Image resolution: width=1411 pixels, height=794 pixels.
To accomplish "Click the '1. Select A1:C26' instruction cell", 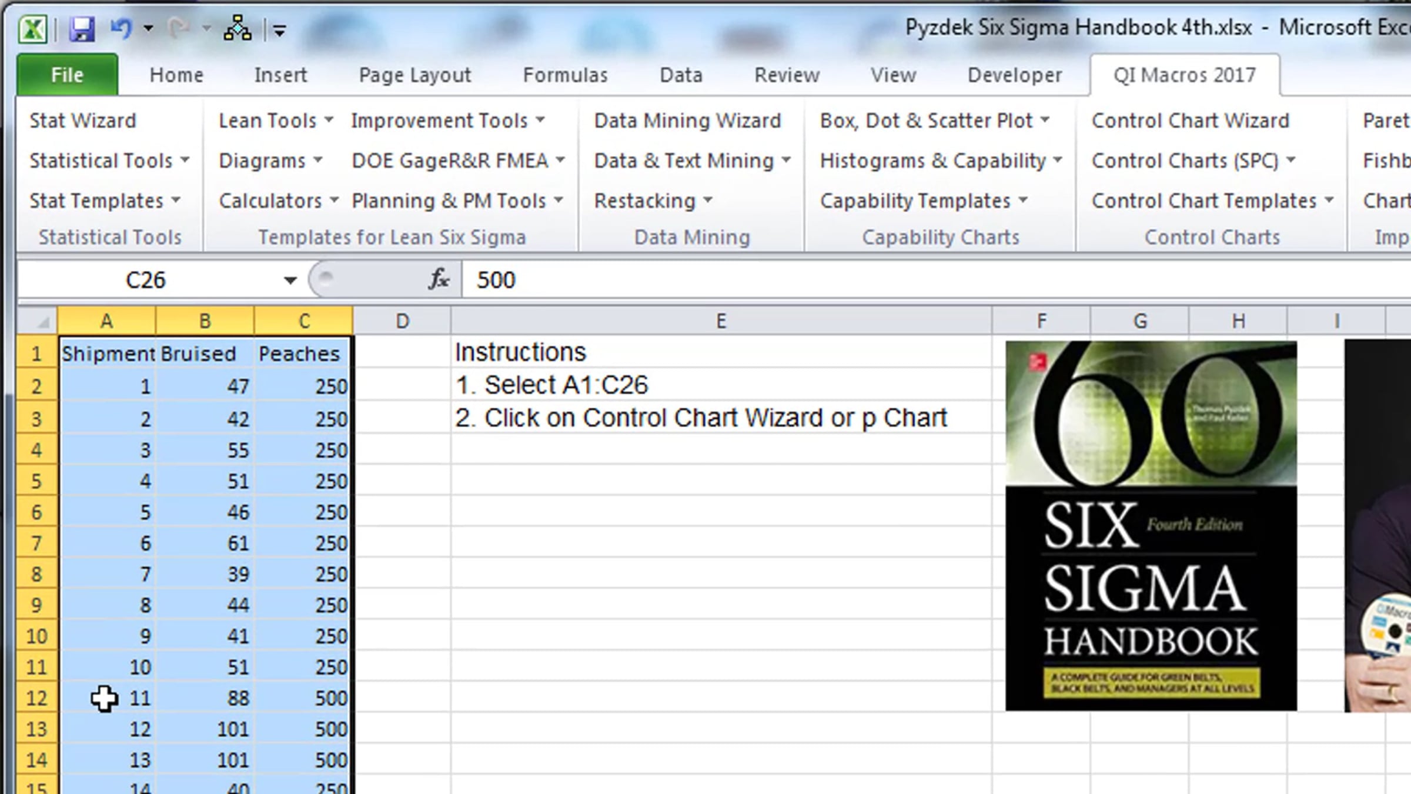I will coord(721,385).
